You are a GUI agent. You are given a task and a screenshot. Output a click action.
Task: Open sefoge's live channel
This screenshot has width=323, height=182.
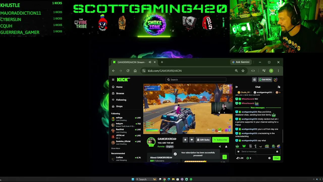126,119
